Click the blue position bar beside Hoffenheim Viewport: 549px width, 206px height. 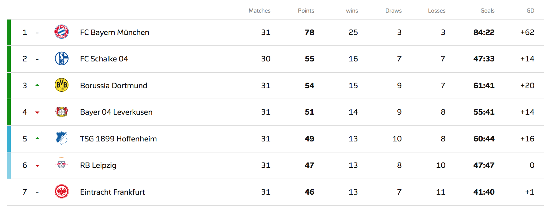click(x=9, y=139)
